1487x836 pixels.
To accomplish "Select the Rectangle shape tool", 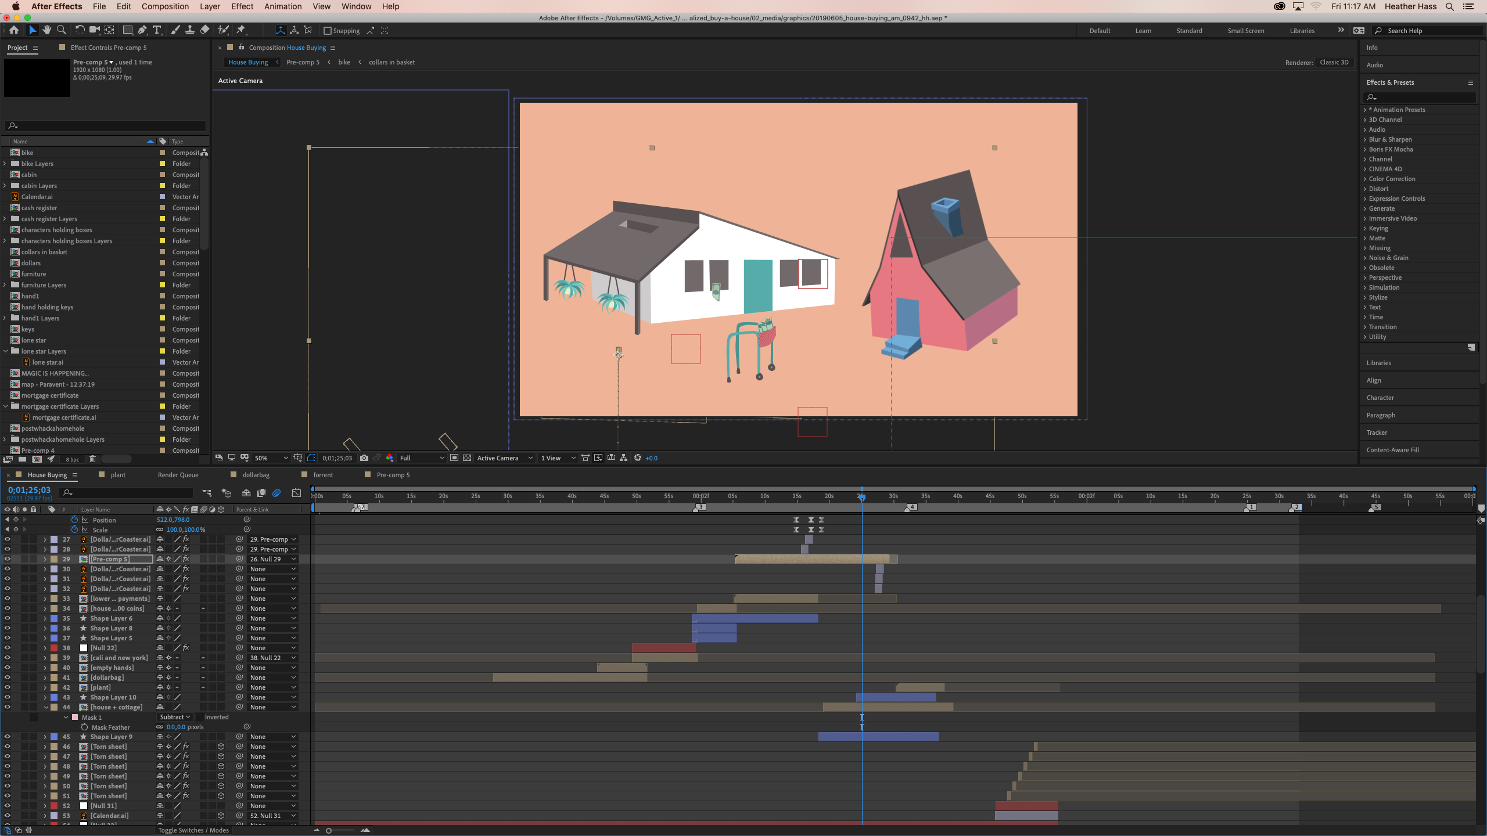I will click(127, 30).
